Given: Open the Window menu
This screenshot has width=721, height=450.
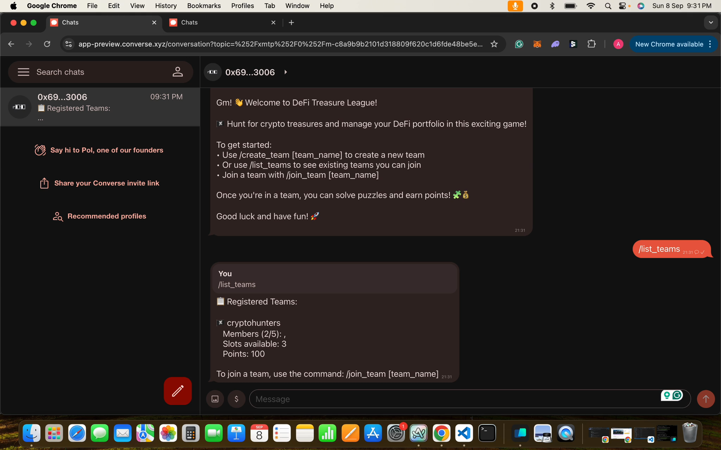Looking at the screenshot, I should 297,6.
